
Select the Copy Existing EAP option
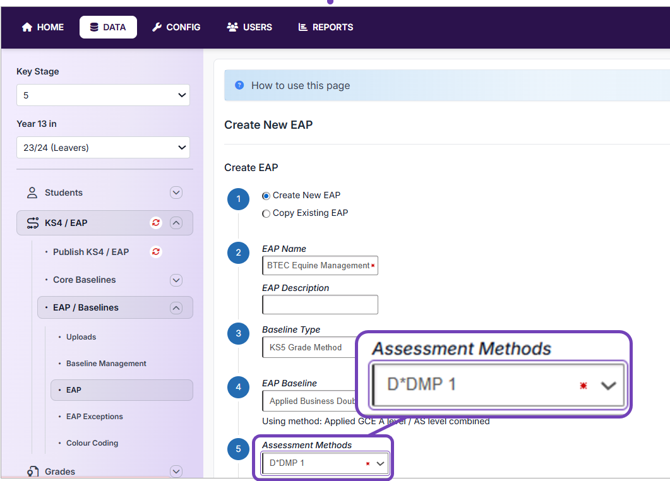click(266, 213)
